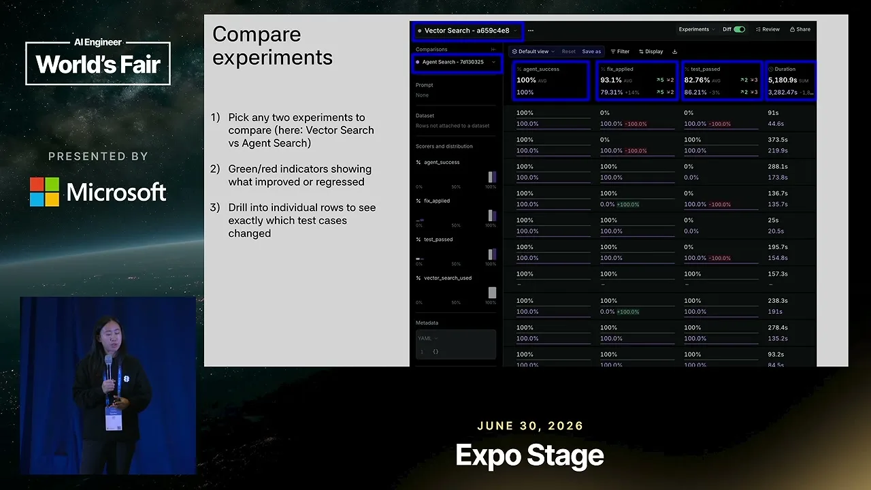Expand the Agent Search comparison dropdown
The width and height of the screenshot is (871, 490).
457,63
